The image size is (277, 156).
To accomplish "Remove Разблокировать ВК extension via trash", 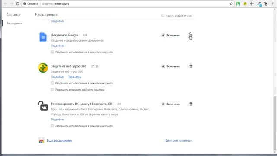I will [190, 104].
